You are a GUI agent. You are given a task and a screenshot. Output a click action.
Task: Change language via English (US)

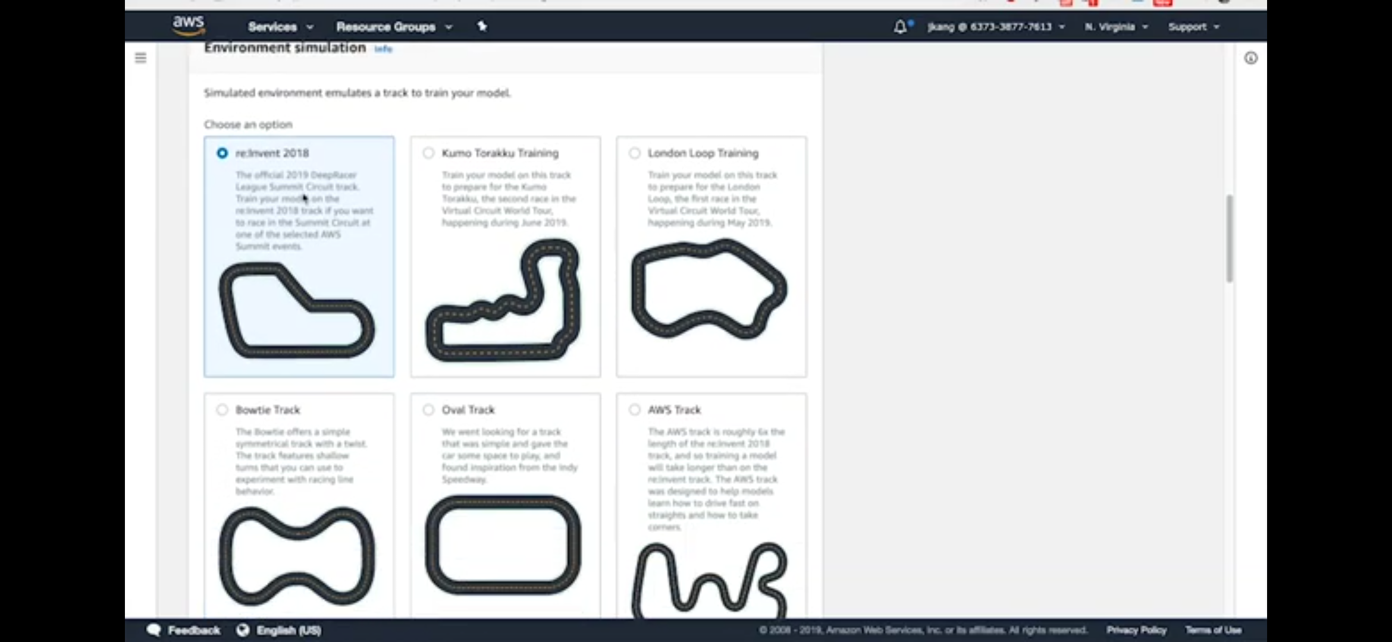pyautogui.click(x=289, y=630)
